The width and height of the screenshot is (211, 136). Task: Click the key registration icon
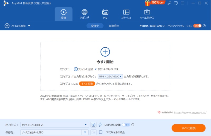169,3
